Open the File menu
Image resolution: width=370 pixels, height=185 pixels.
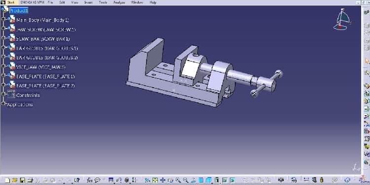[x=50, y=2]
